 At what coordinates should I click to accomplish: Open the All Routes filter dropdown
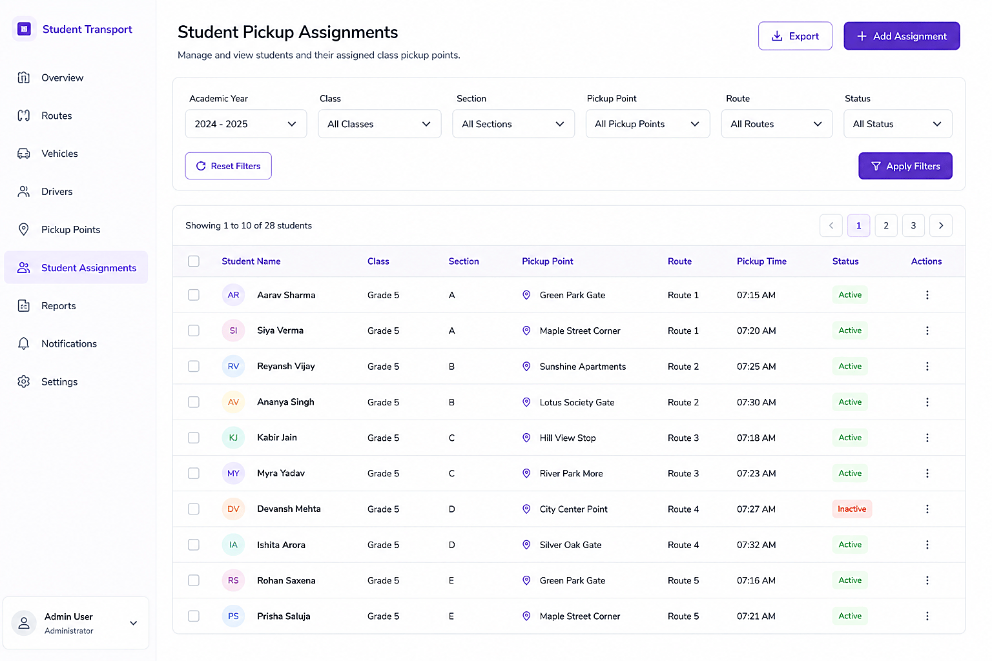[x=777, y=124]
